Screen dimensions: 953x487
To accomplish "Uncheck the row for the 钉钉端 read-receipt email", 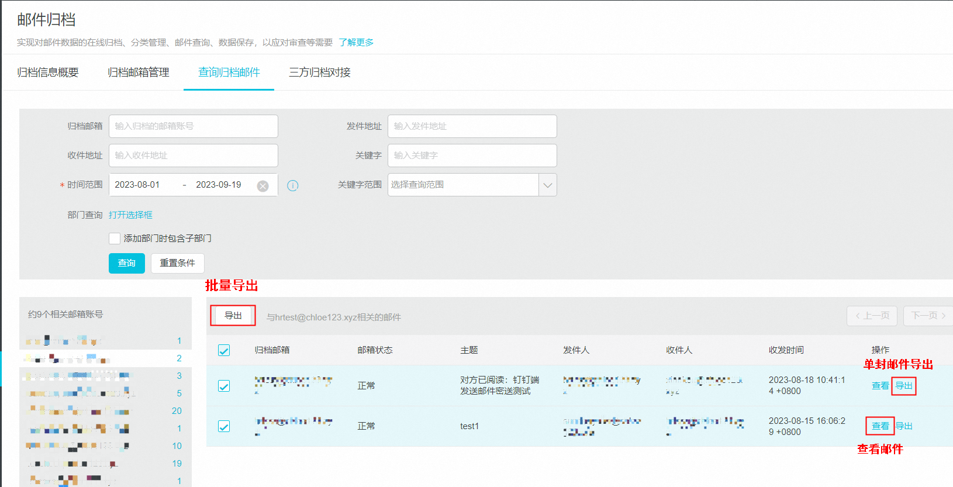I will click(x=224, y=386).
